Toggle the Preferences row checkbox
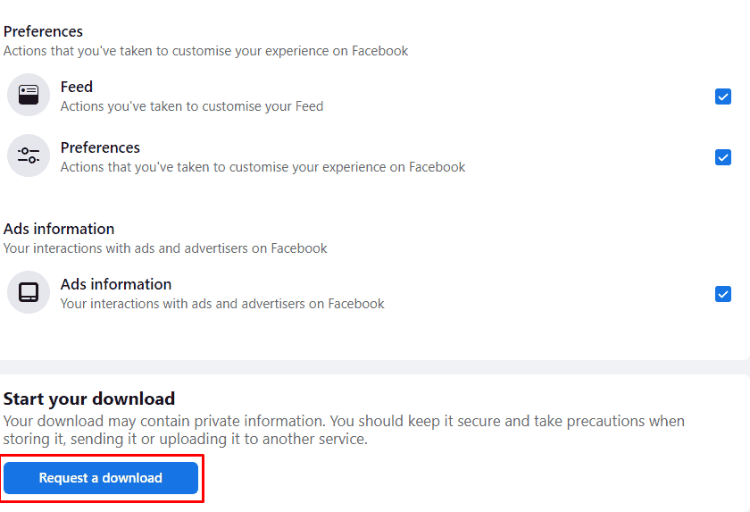The height and width of the screenshot is (512, 750). click(722, 157)
